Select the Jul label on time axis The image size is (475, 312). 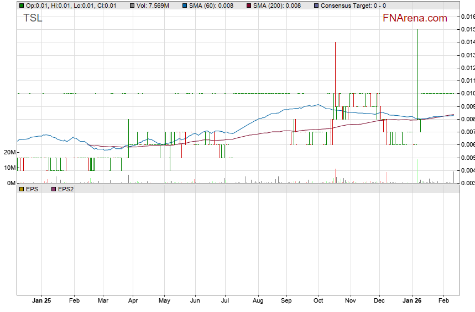click(x=225, y=301)
